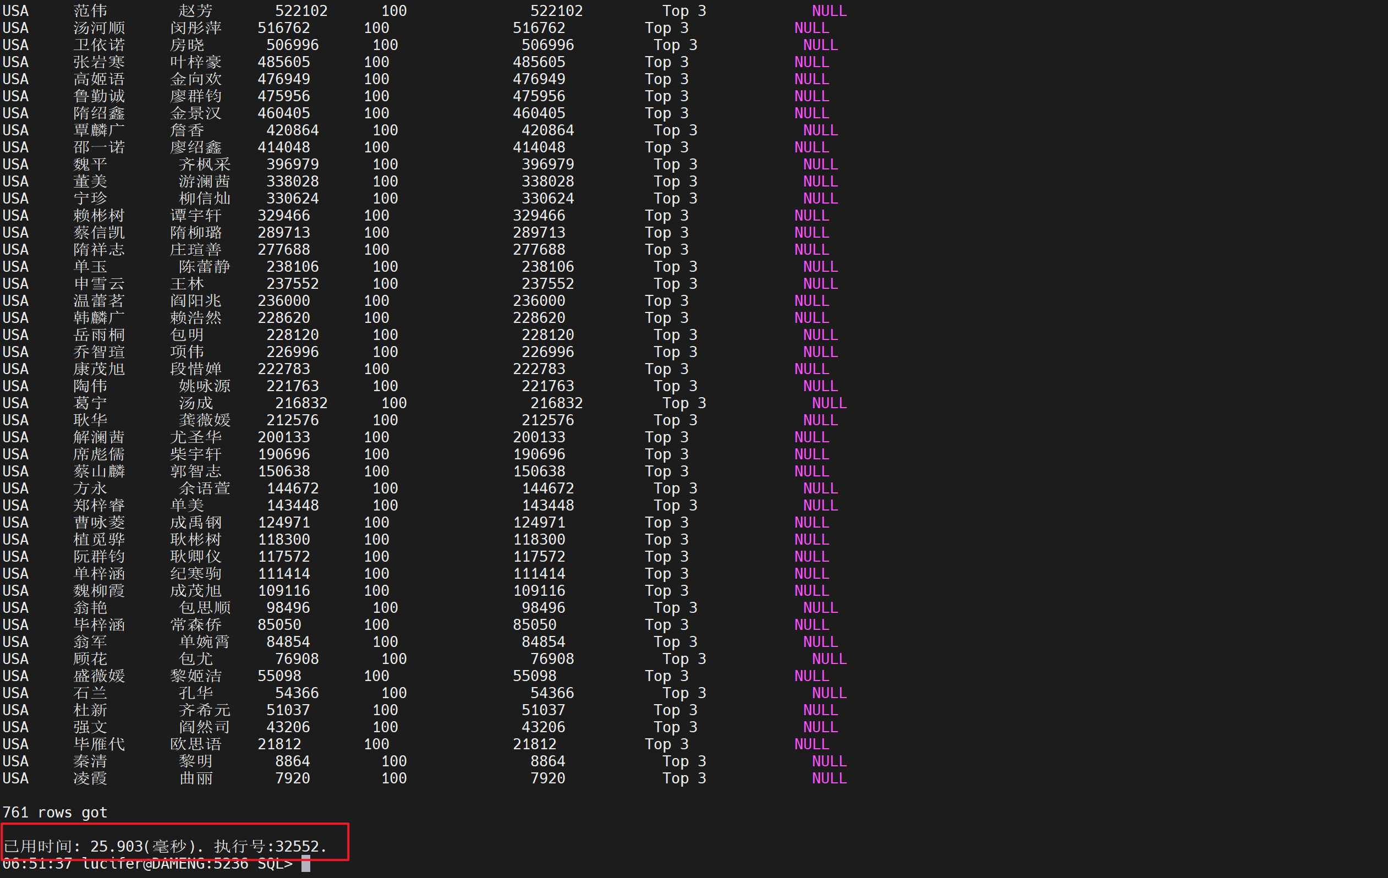Click the elapsed time value 25.903
This screenshot has width=1388, height=878.
click(117, 846)
